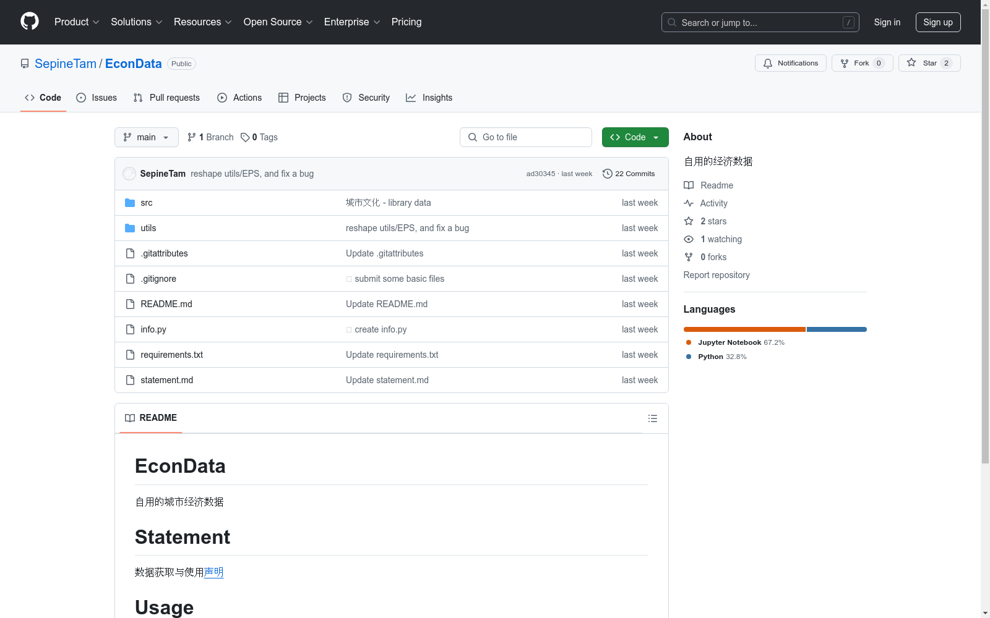
Task: Switch to the Issues tab
Action: 97,98
